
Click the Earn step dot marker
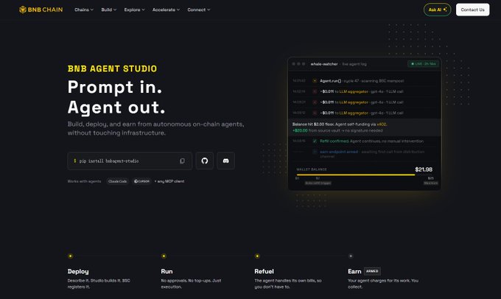pos(351,256)
